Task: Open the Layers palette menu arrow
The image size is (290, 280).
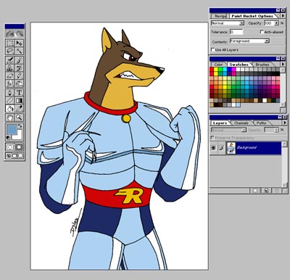Action: [x=284, y=123]
